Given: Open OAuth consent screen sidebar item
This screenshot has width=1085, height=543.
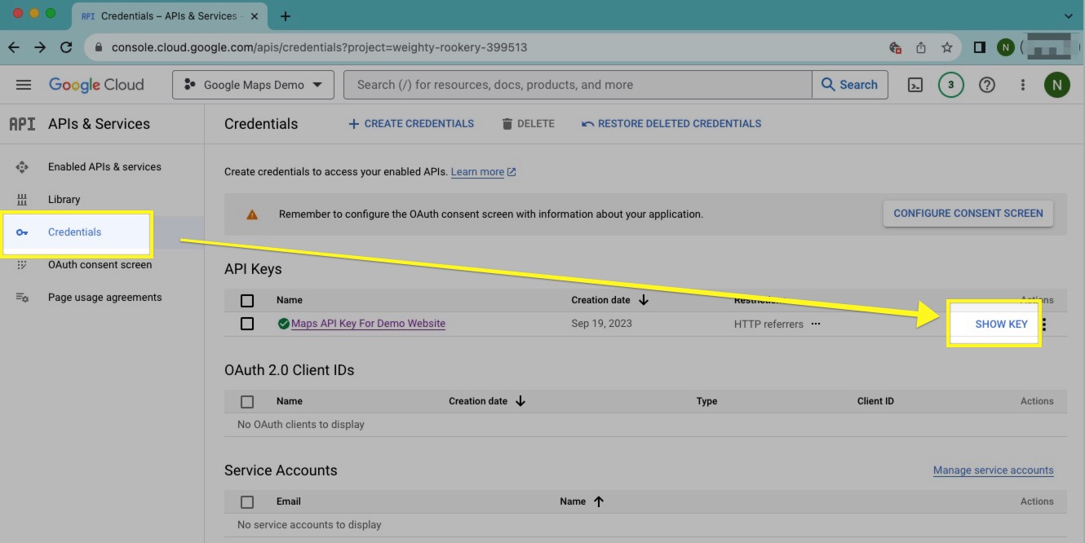Looking at the screenshot, I should [100, 265].
